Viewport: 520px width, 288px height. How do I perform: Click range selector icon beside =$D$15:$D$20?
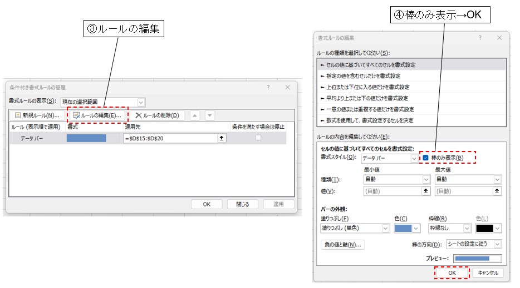click(222, 138)
